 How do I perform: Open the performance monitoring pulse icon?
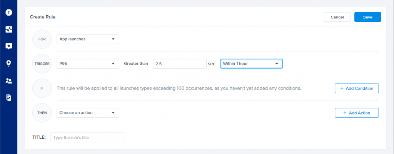click(9, 29)
